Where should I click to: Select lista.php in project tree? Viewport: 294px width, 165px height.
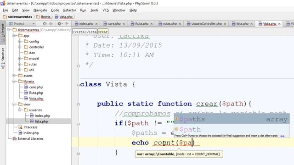[x=39, y=121]
